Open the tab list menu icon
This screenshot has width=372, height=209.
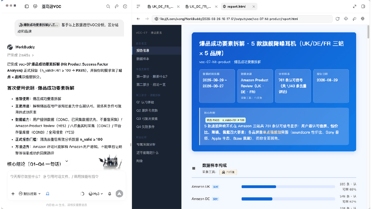click(x=138, y=7)
